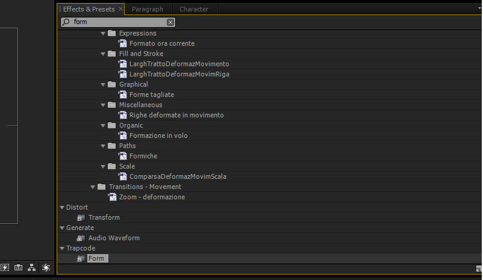The width and height of the screenshot is (483, 280).
Task: Collapse the Trapcode effects category
Action: pos(62,248)
